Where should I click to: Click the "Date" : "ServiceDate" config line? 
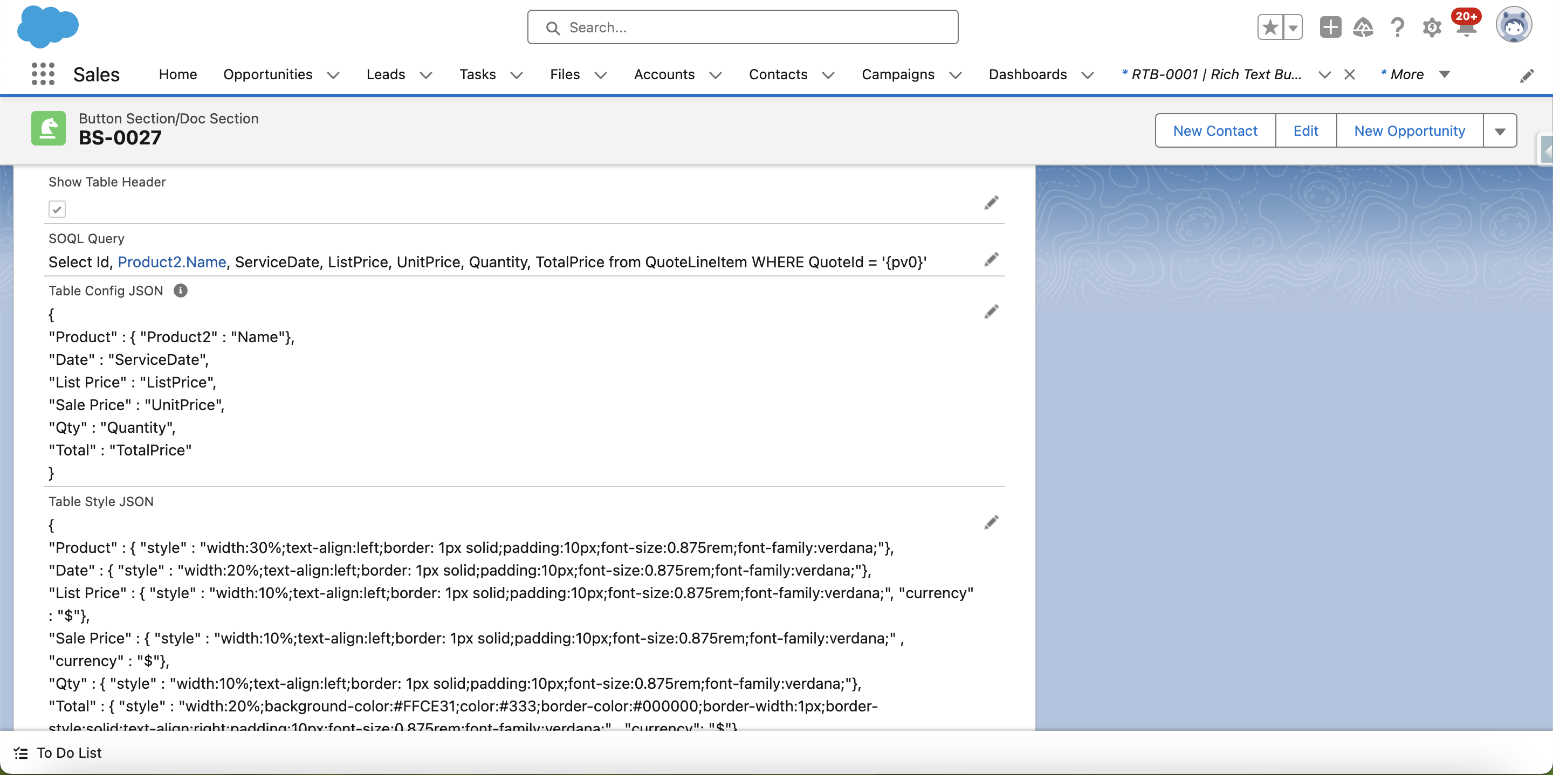coord(128,360)
